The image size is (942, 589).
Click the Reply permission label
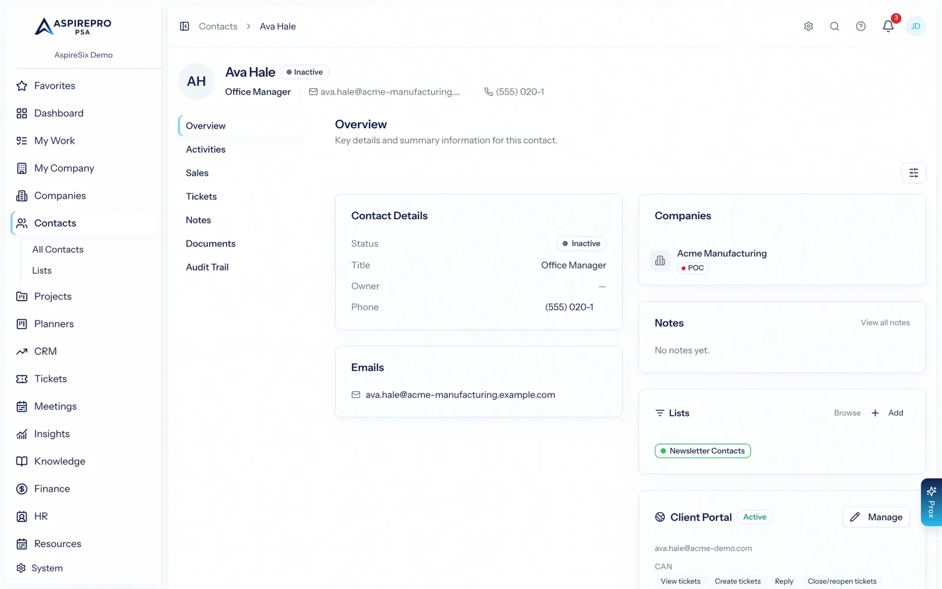click(784, 581)
